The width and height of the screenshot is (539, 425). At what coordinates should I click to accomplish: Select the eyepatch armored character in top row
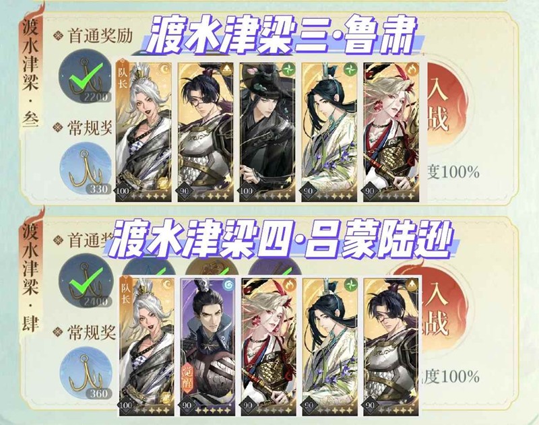[205, 132]
